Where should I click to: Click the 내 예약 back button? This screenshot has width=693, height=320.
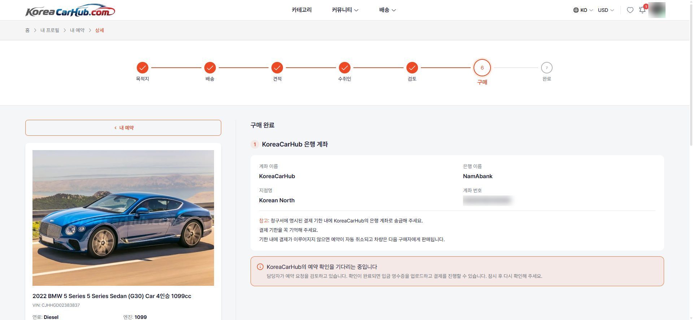click(x=123, y=128)
